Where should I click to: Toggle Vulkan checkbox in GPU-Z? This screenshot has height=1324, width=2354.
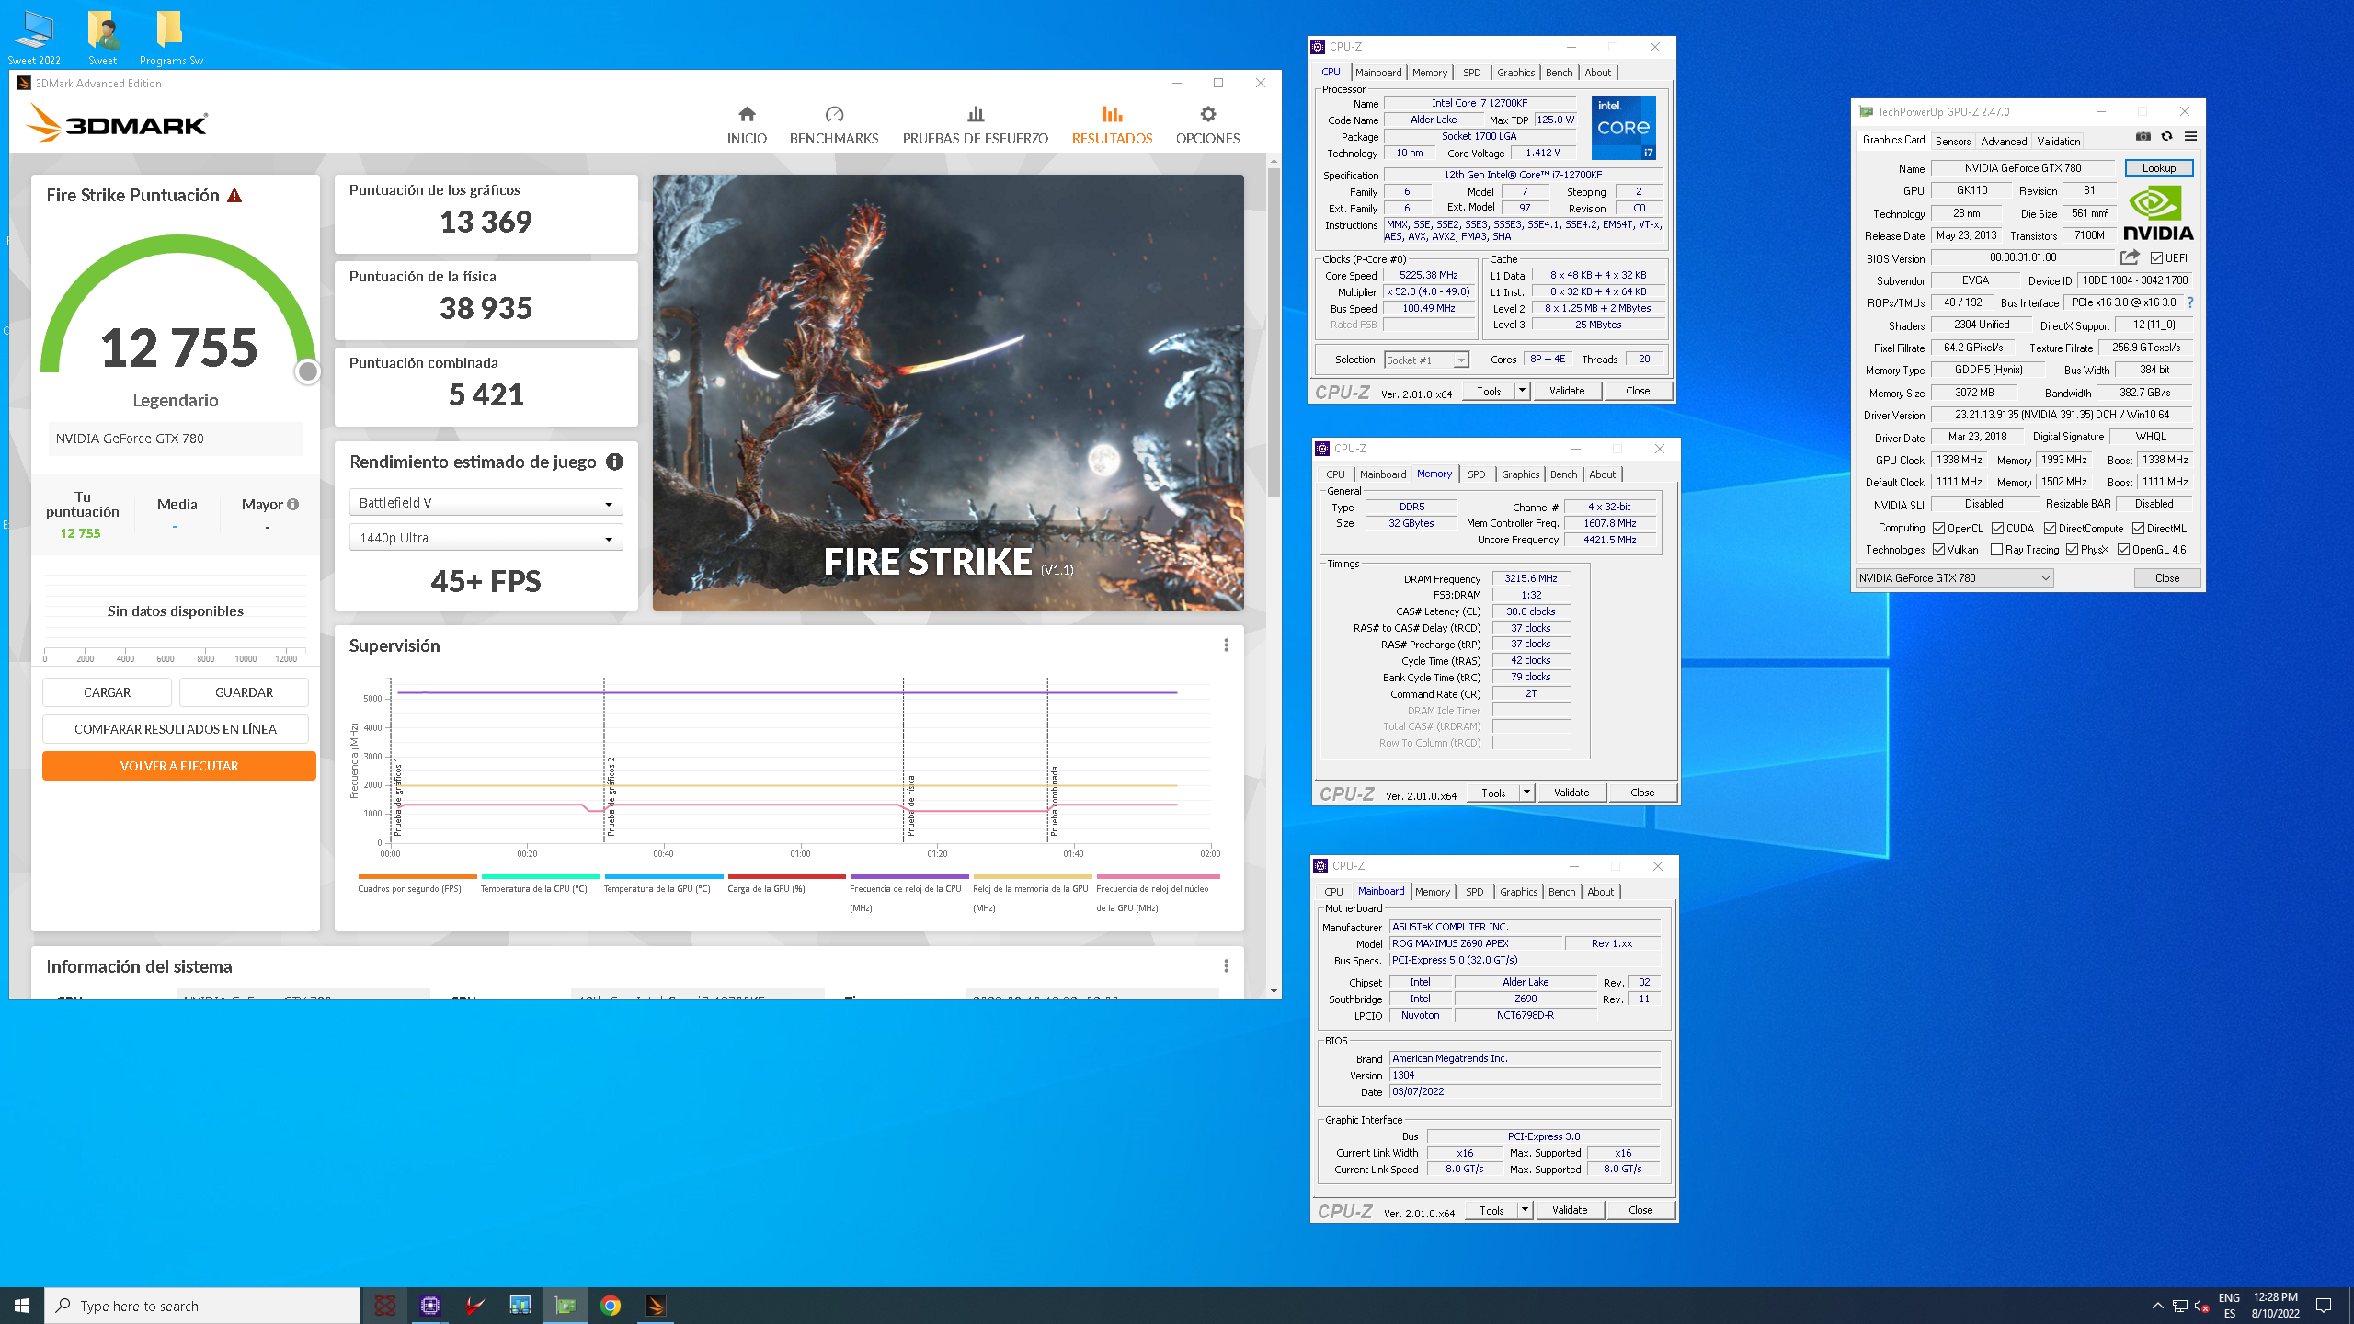[x=1938, y=550]
